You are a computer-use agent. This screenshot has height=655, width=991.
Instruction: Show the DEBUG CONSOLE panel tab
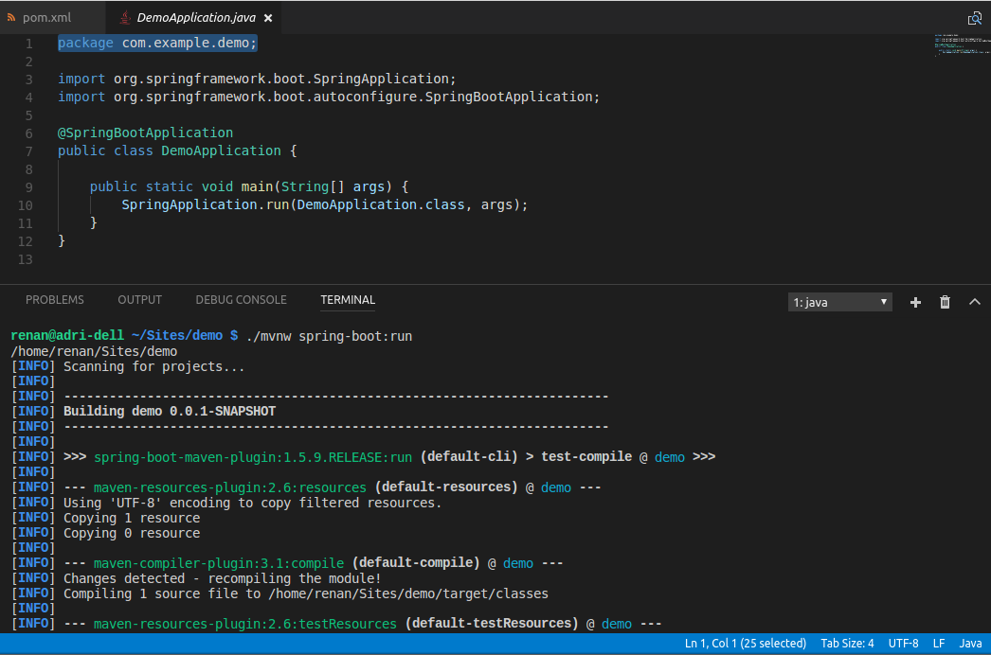241,300
